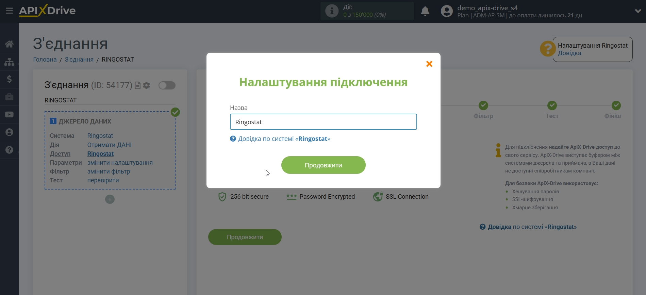Click the RINGOSTAT connection name
Screen dimensions: 646x295
coord(61,100)
